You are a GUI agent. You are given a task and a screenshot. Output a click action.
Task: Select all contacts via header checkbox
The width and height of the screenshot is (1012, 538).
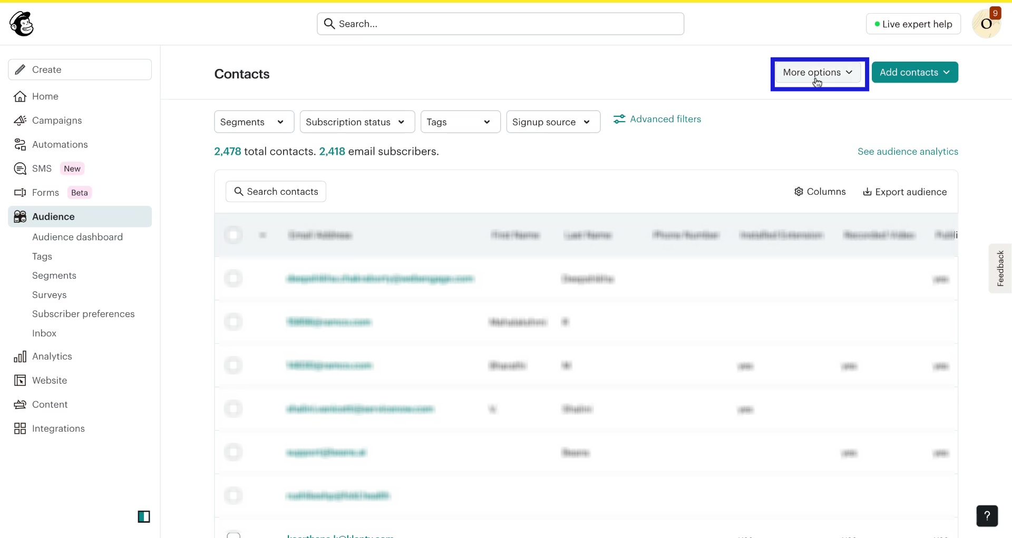coord(234,235)
